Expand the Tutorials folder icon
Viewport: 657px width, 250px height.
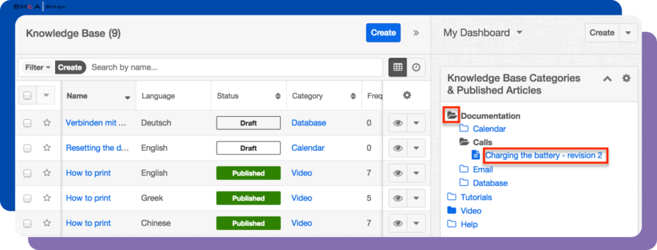451,196
